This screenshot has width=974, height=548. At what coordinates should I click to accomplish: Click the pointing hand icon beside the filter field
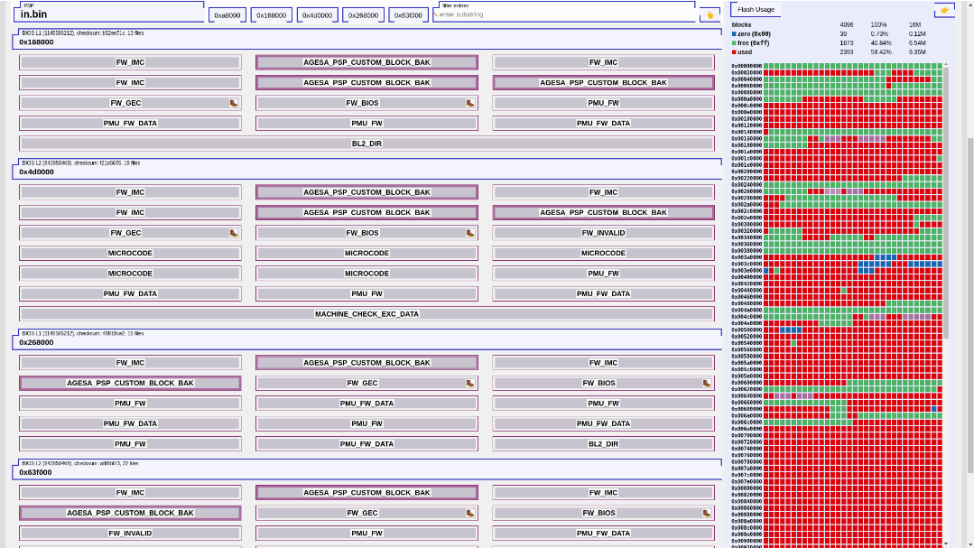coord(710,15)
